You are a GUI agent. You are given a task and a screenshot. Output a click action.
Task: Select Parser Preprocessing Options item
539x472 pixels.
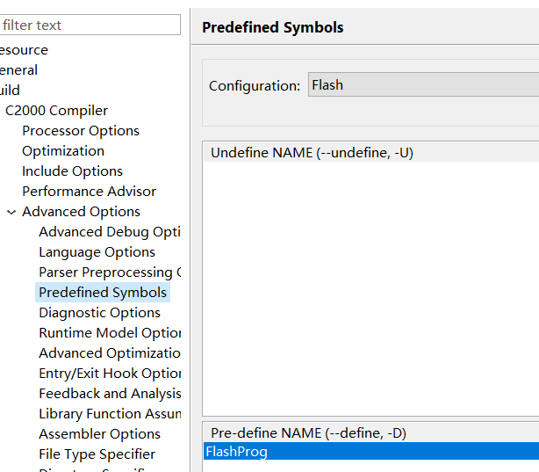click(x=109, y=272)
